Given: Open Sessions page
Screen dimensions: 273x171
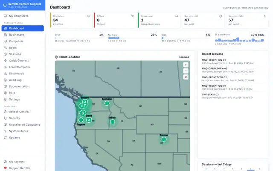Looking at the screenshot, I should [x=23, y=54].
